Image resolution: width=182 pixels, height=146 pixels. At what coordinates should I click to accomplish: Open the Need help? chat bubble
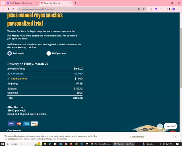tap(171, 126)
